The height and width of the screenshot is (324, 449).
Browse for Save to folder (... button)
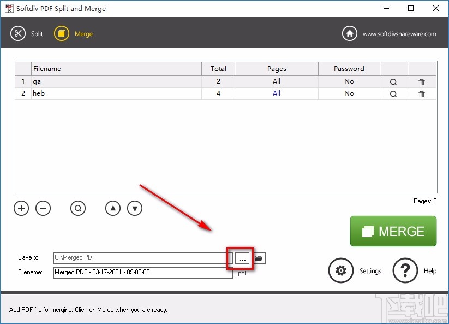click(242, 258)
